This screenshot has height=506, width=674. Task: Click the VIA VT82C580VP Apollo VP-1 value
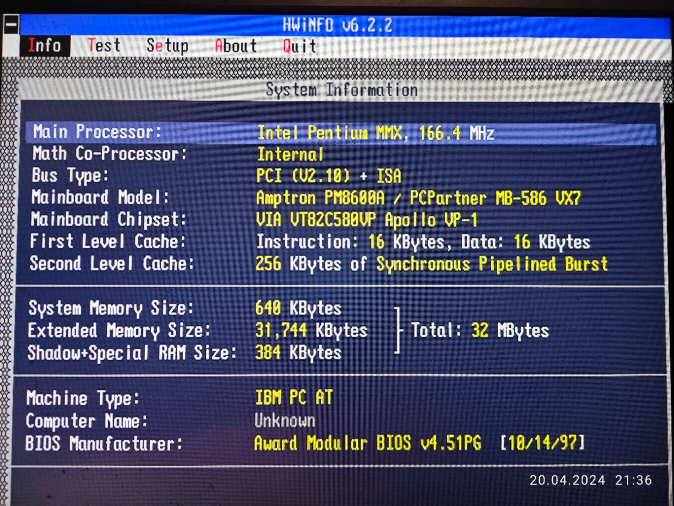[x=367, y=220]
